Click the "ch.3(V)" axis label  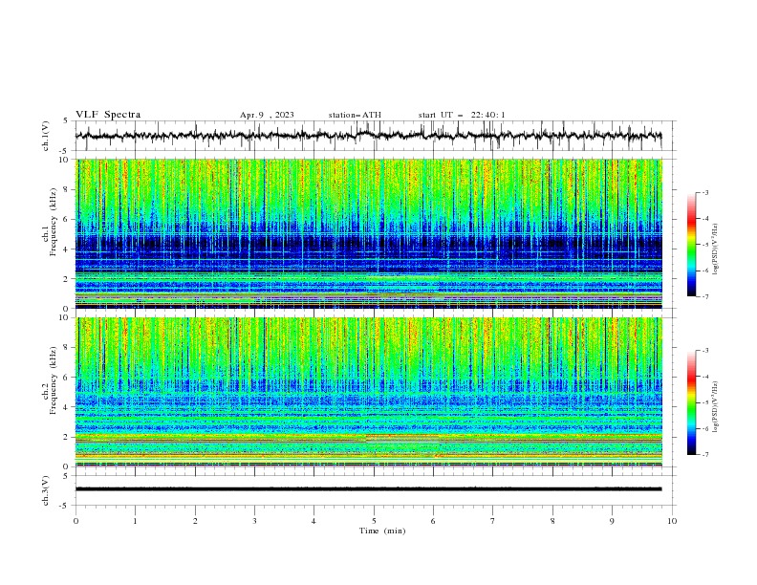(x=46, y=490)
